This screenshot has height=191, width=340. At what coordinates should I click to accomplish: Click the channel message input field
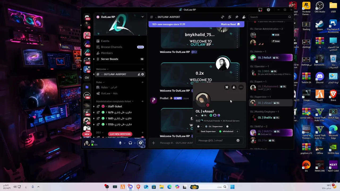coord(176,143)
